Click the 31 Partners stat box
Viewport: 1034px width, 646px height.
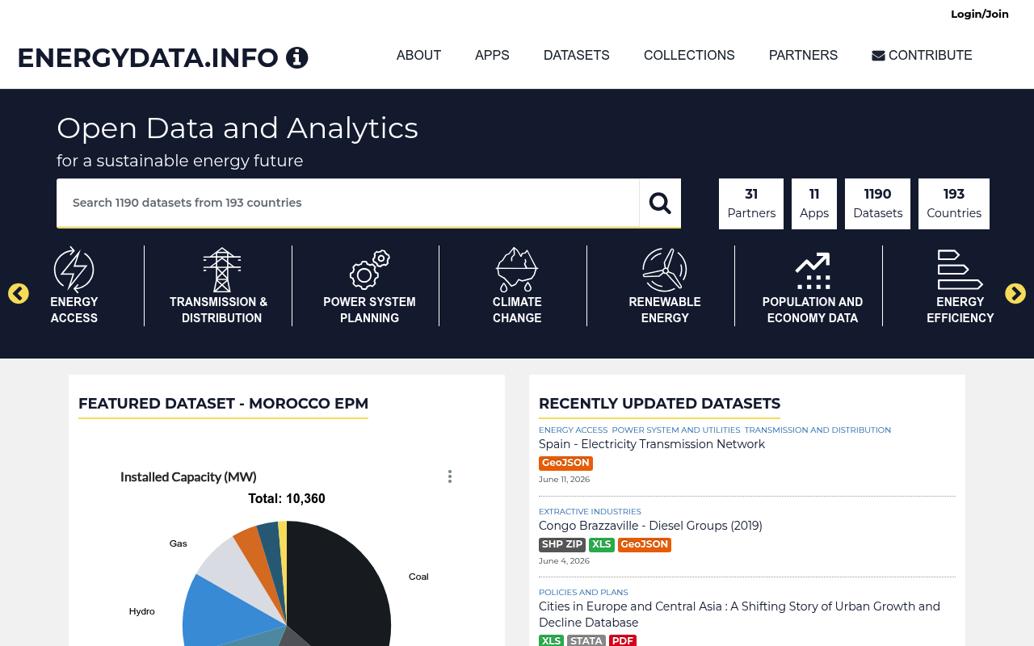(x=751, y=203)
